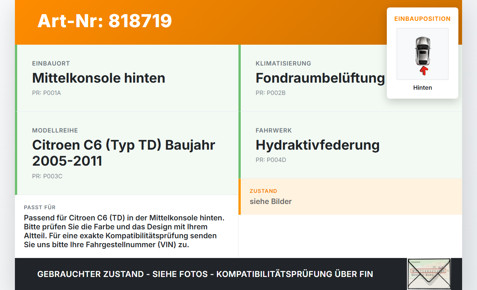Select the Art-Nr: 818719 heading

[x=105, y=21]
